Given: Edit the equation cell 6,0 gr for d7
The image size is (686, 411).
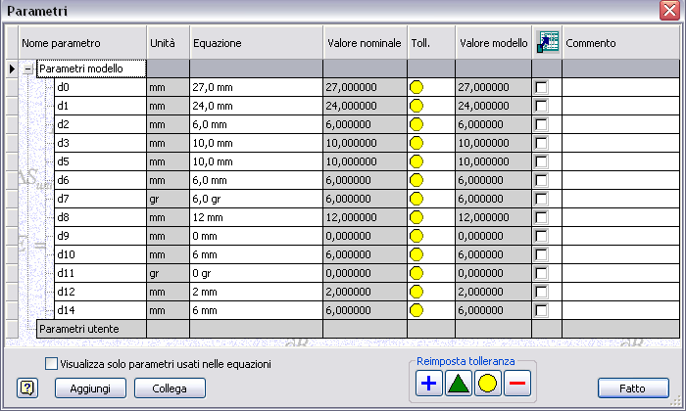Looking at the screenshot, I should [257, 199].
